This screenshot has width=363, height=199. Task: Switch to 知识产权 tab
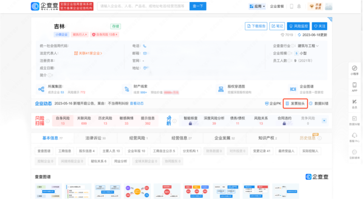(x=268, y=138)
